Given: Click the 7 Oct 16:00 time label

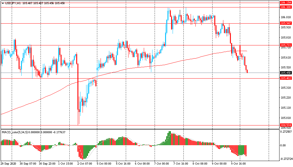Looking at the screenshot, I should tap(181, 164).
